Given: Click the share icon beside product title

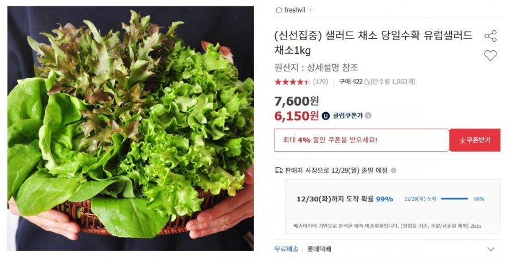Looking at the screenshot, I should [x=490, y=36].
